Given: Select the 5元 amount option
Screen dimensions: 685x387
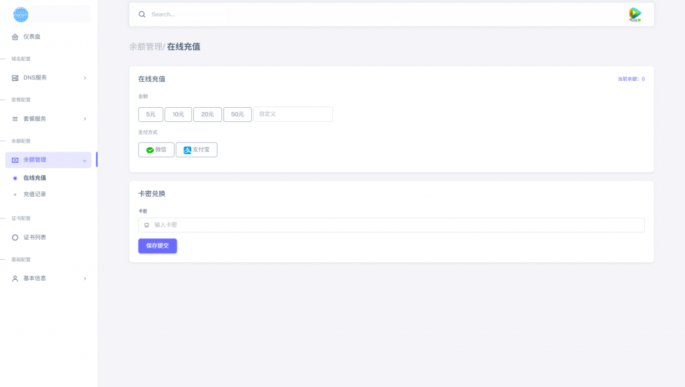Looking at the screenshot, I should pyautogui.click(x=151, y=114).
